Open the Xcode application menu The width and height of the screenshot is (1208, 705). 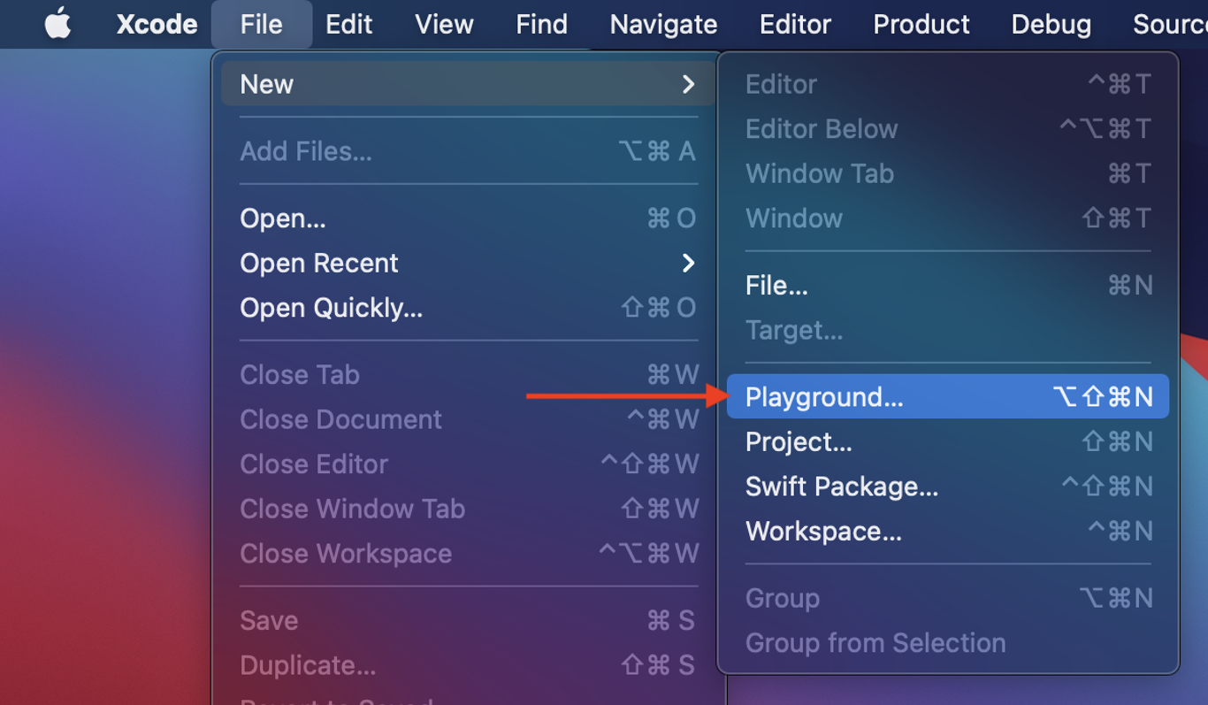pos(157,24)
